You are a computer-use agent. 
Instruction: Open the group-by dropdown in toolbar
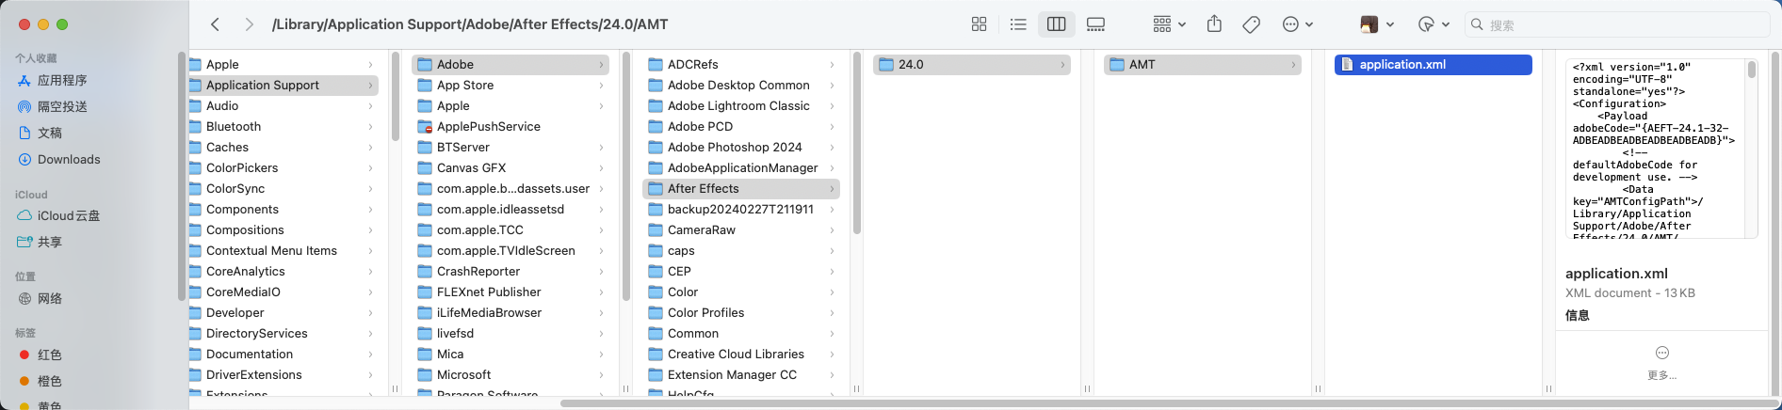click(x=1169, y=24)
